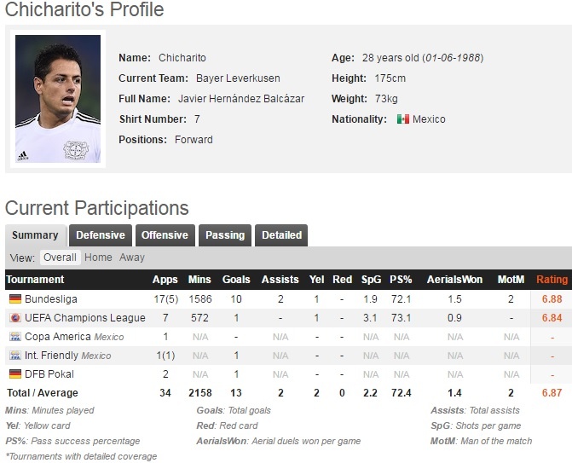Click the Mexico flag next to Nationality
572x463 pixels.
[403, 119]
